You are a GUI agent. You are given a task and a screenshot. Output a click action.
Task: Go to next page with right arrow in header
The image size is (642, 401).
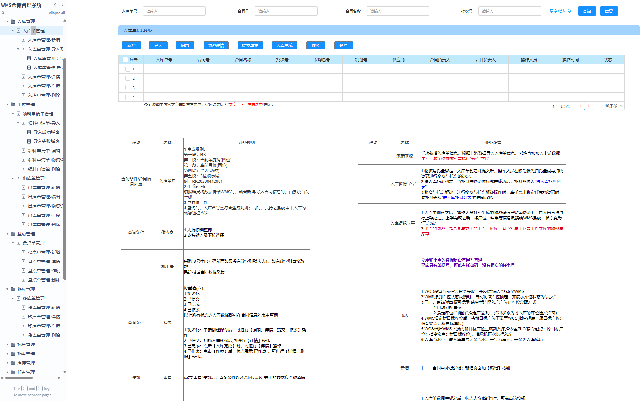pyautogui.click(x=63, y=5)
